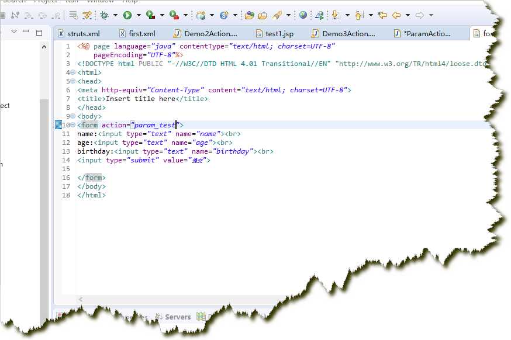Open the External Tools dropdown arrow
The height and width of the screenshot is (340, 511).
coord(185,15)
